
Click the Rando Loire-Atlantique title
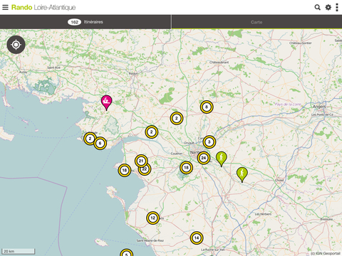pyautogui.click(x=43, y=8)
